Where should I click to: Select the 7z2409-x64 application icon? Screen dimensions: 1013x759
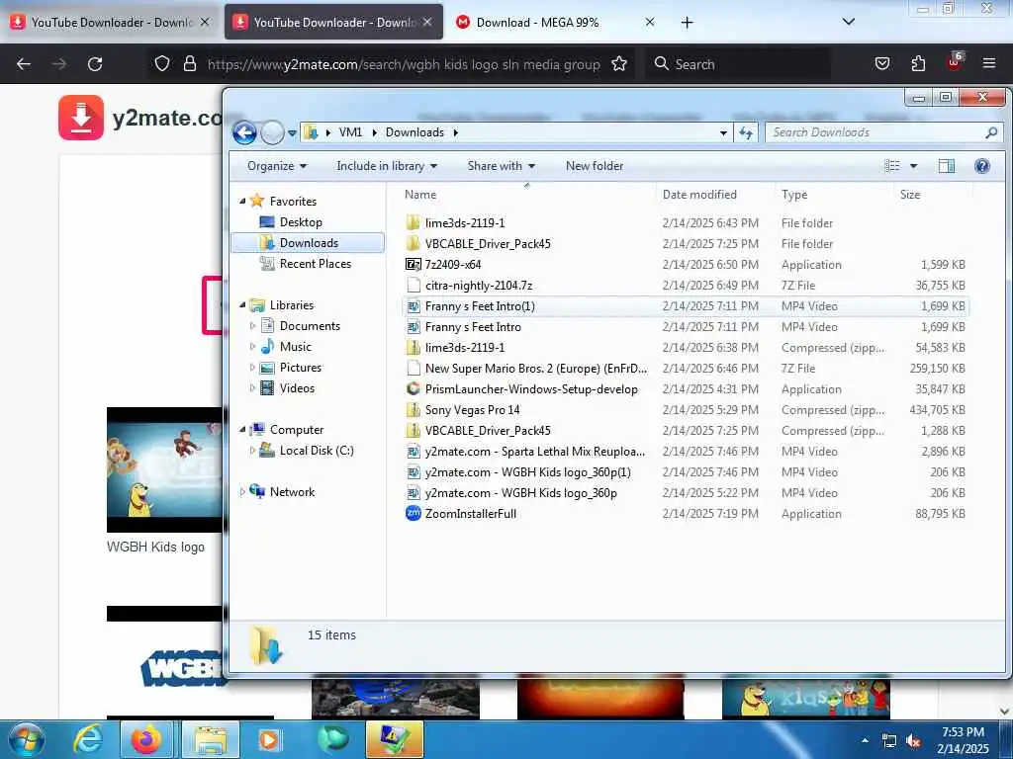click(414, 265)
